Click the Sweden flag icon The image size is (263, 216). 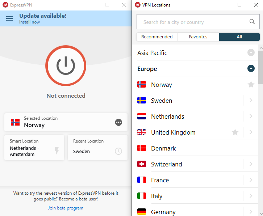142,100
